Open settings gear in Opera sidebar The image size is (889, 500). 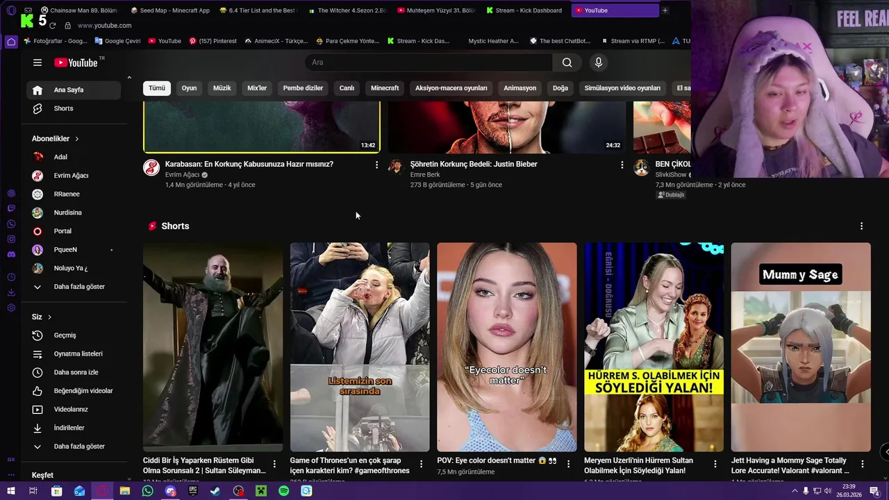(x=11, y=308)
